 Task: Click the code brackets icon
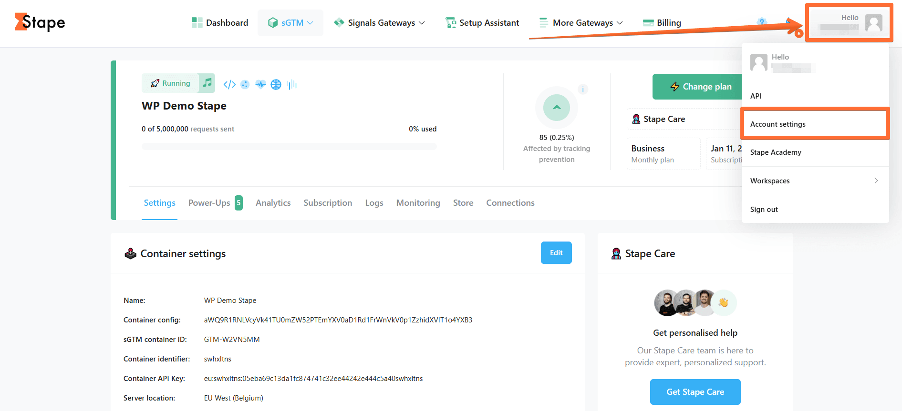pyautogui.click(x=229, y=84)
